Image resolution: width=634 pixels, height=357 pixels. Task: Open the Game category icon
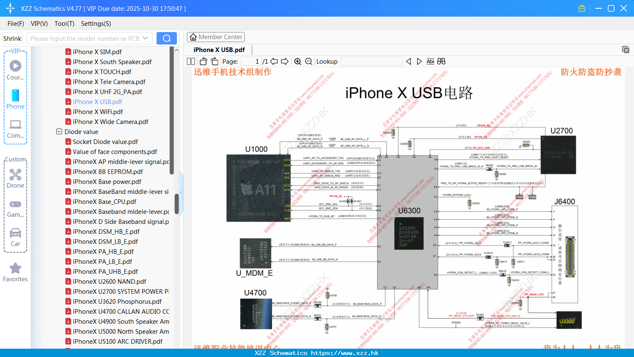[15, 208]
